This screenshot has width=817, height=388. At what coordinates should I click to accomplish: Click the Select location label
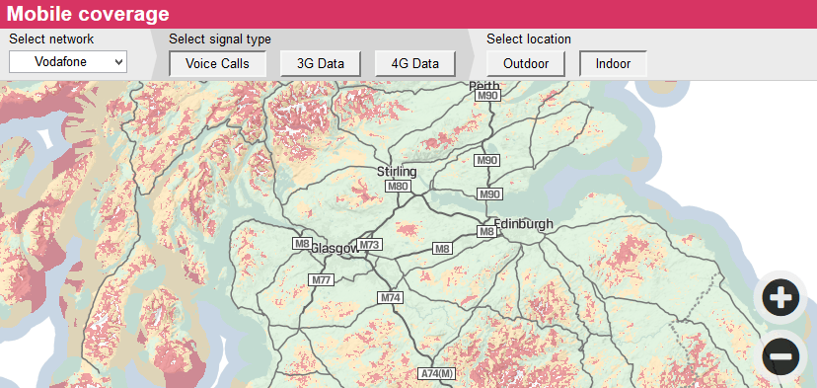point(529,39)
